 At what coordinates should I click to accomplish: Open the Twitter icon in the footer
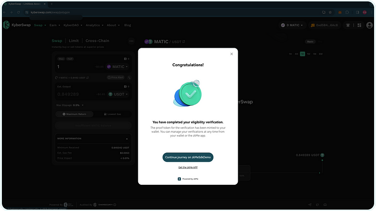click(x=318, y=205)
